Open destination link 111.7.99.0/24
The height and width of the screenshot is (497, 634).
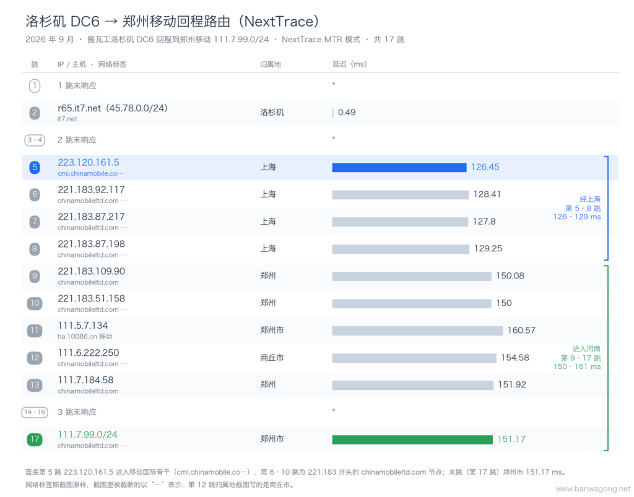click(x=87, y=434)
